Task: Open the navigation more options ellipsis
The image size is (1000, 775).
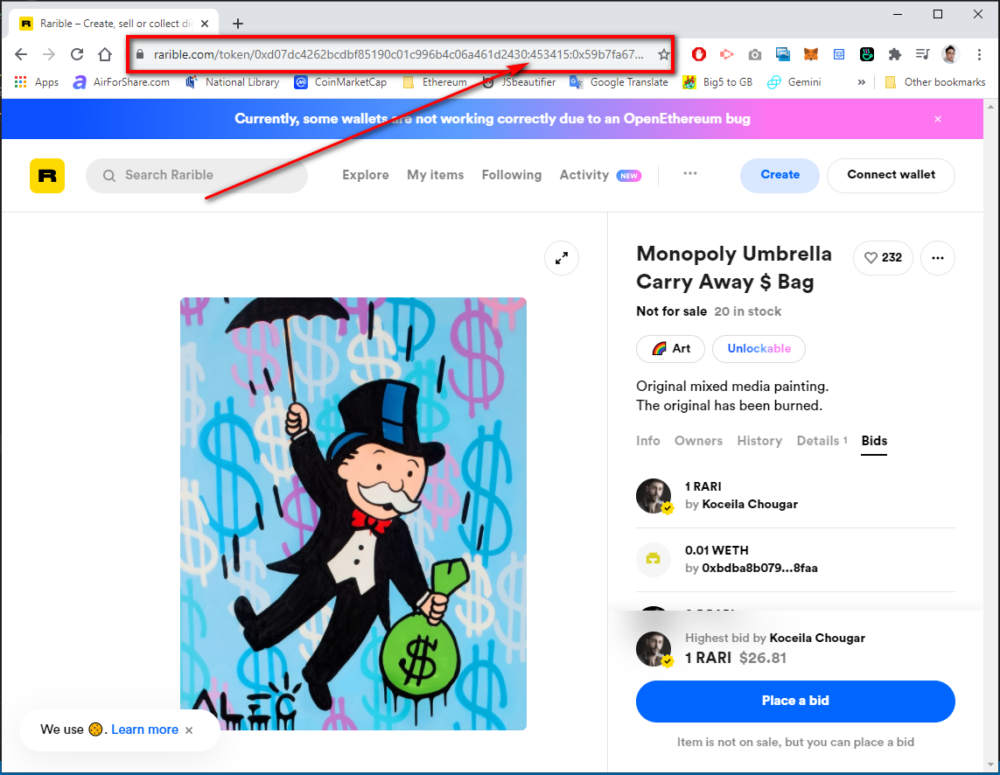Action: tap(690, 173)
